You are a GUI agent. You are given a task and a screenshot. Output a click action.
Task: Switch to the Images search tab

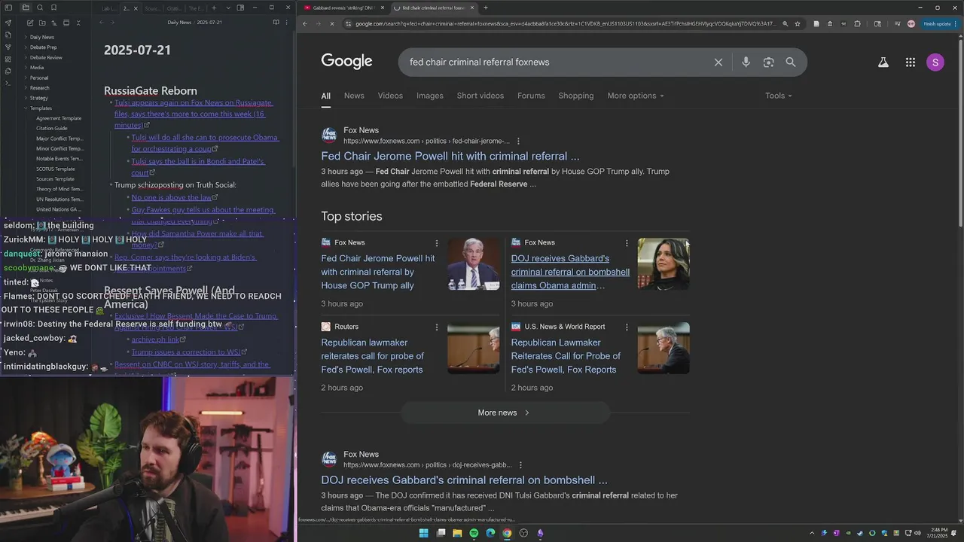(x=430, y=96)
